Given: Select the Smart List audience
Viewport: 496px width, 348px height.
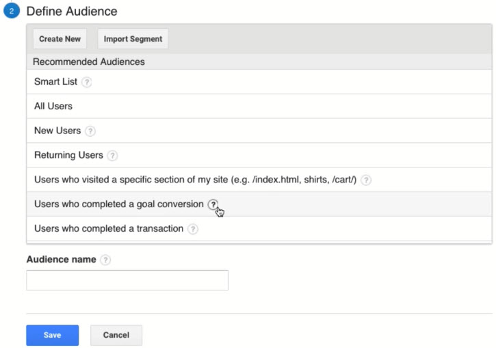Looking at the screenshot, I should pos(55,82).
